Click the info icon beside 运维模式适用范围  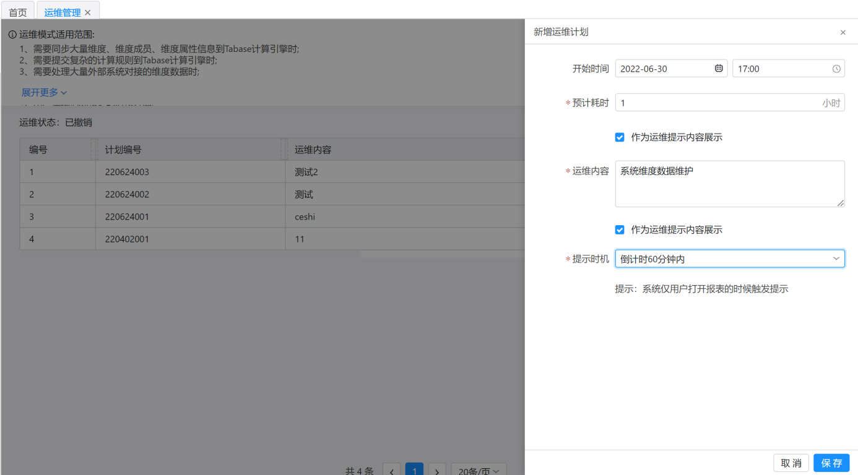coord(12,35)
